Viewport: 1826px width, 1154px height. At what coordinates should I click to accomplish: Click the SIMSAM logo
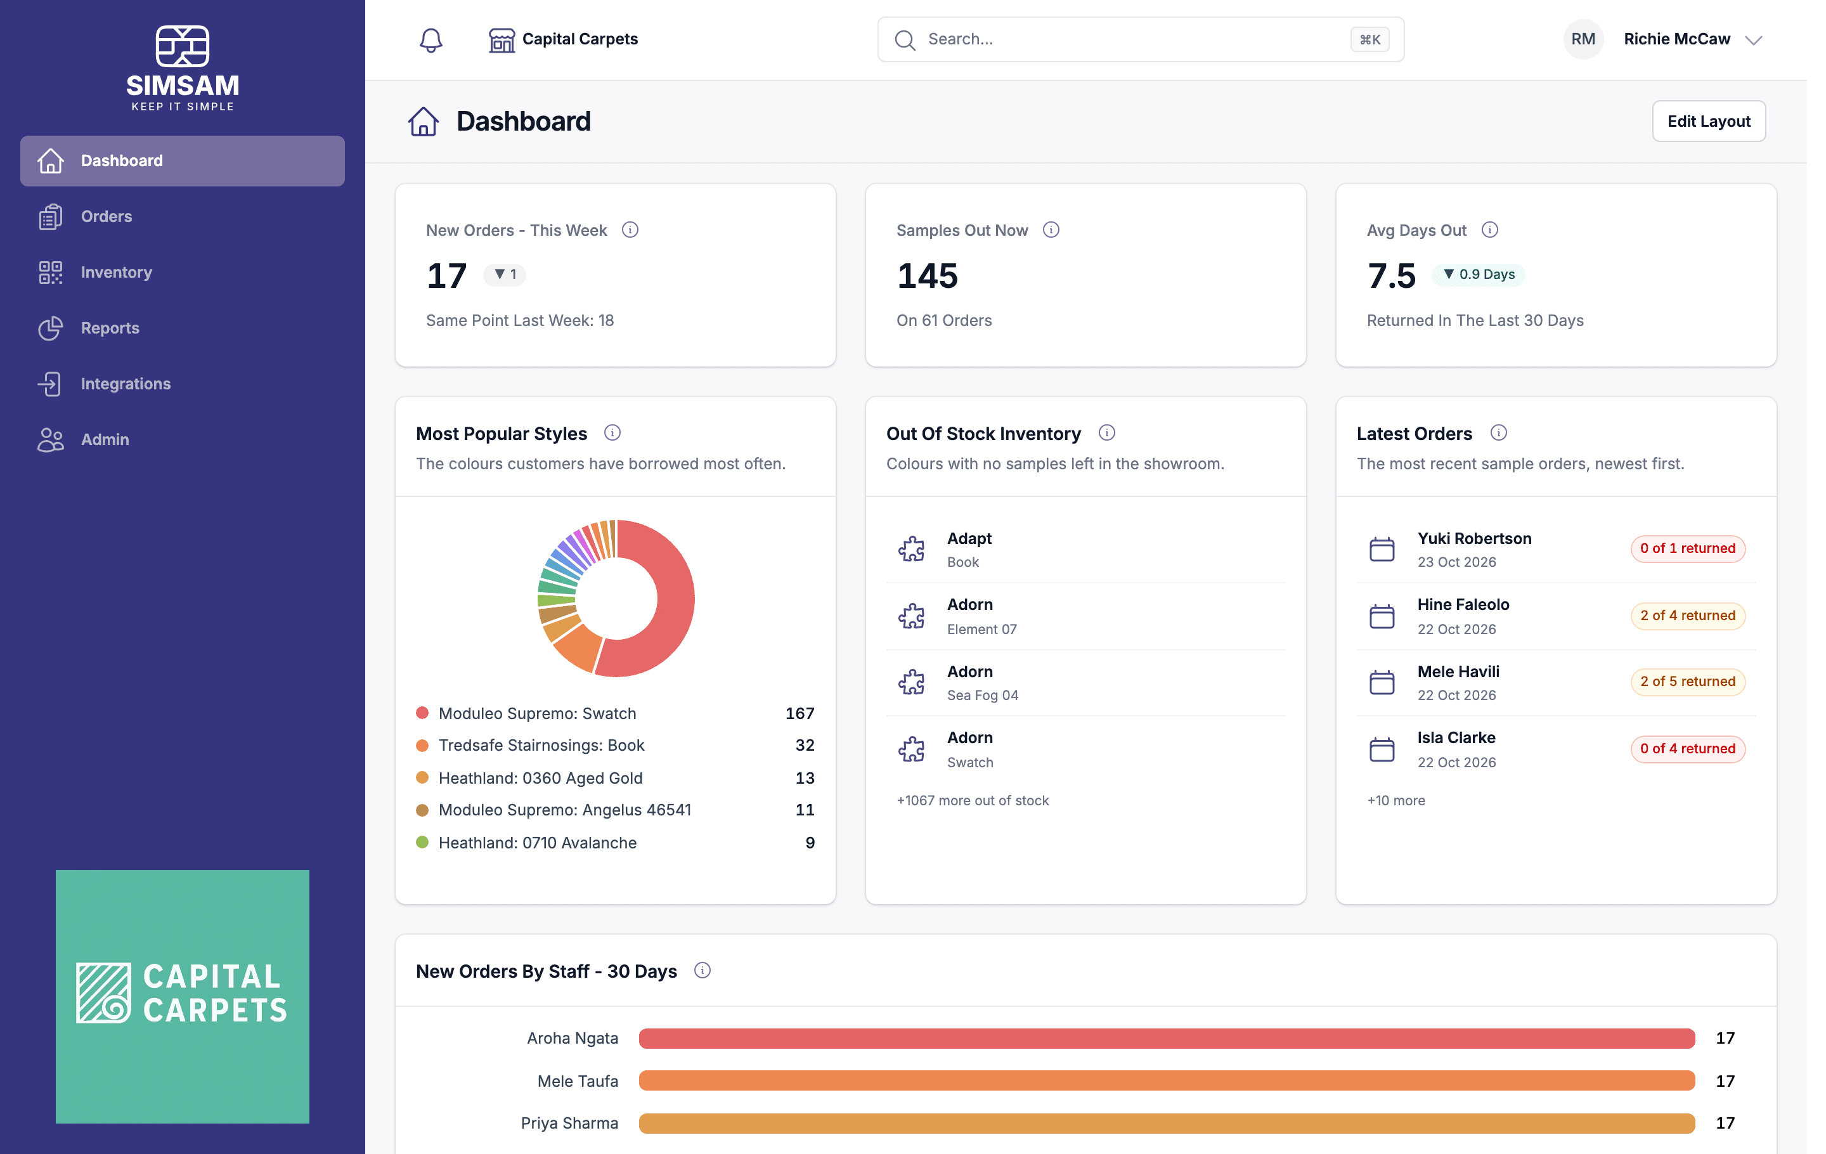point(183,68)
